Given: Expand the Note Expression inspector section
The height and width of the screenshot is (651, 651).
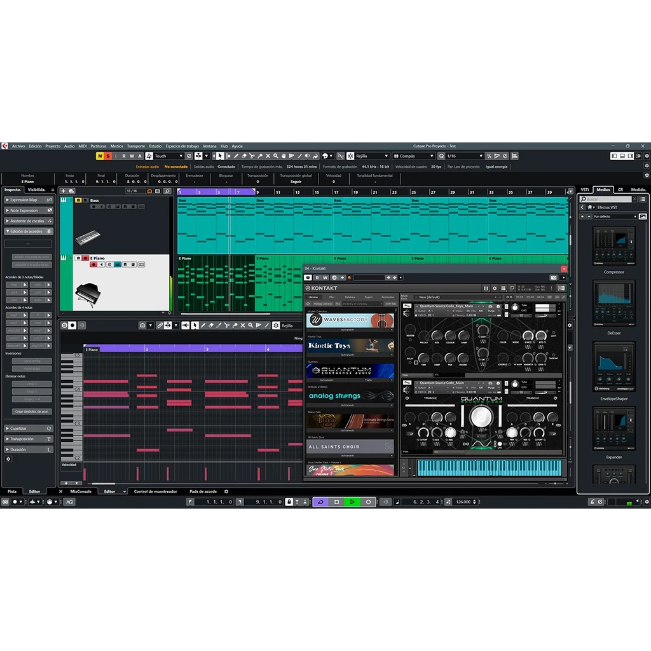Looking at the screenshot, I should (x=28, y=210).
